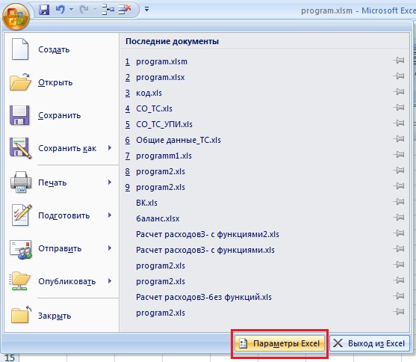Click pin icon next to баланс.xlsx
Viewport: 416px width, 362px height.
tap(399, 218)
